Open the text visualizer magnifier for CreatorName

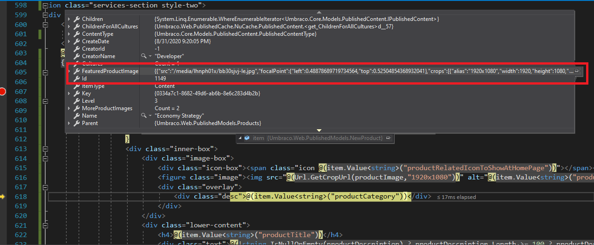(143, 56)
